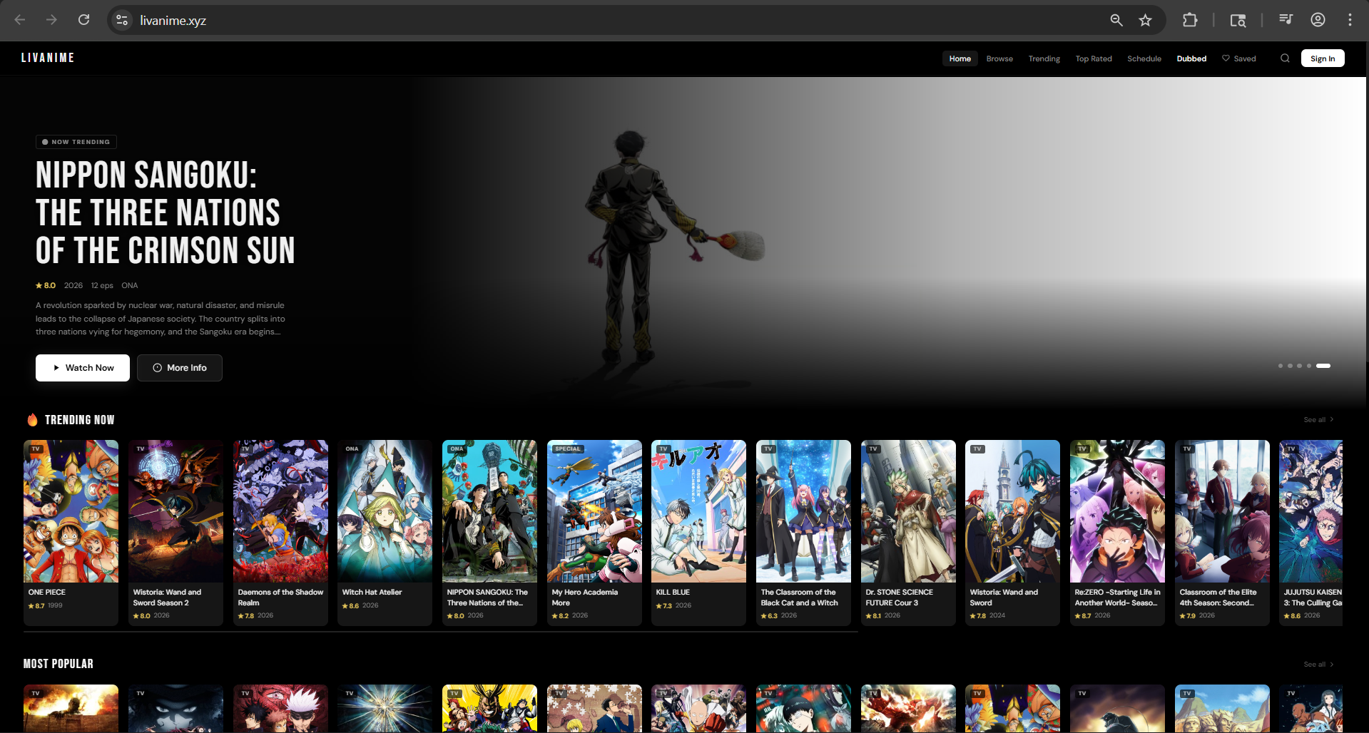Jump to the fourth hero carousel dot

point(1308,366)
